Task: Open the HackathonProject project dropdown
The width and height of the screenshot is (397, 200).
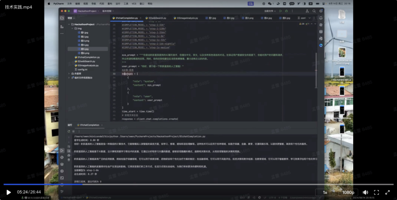Action: pos(87,11)
